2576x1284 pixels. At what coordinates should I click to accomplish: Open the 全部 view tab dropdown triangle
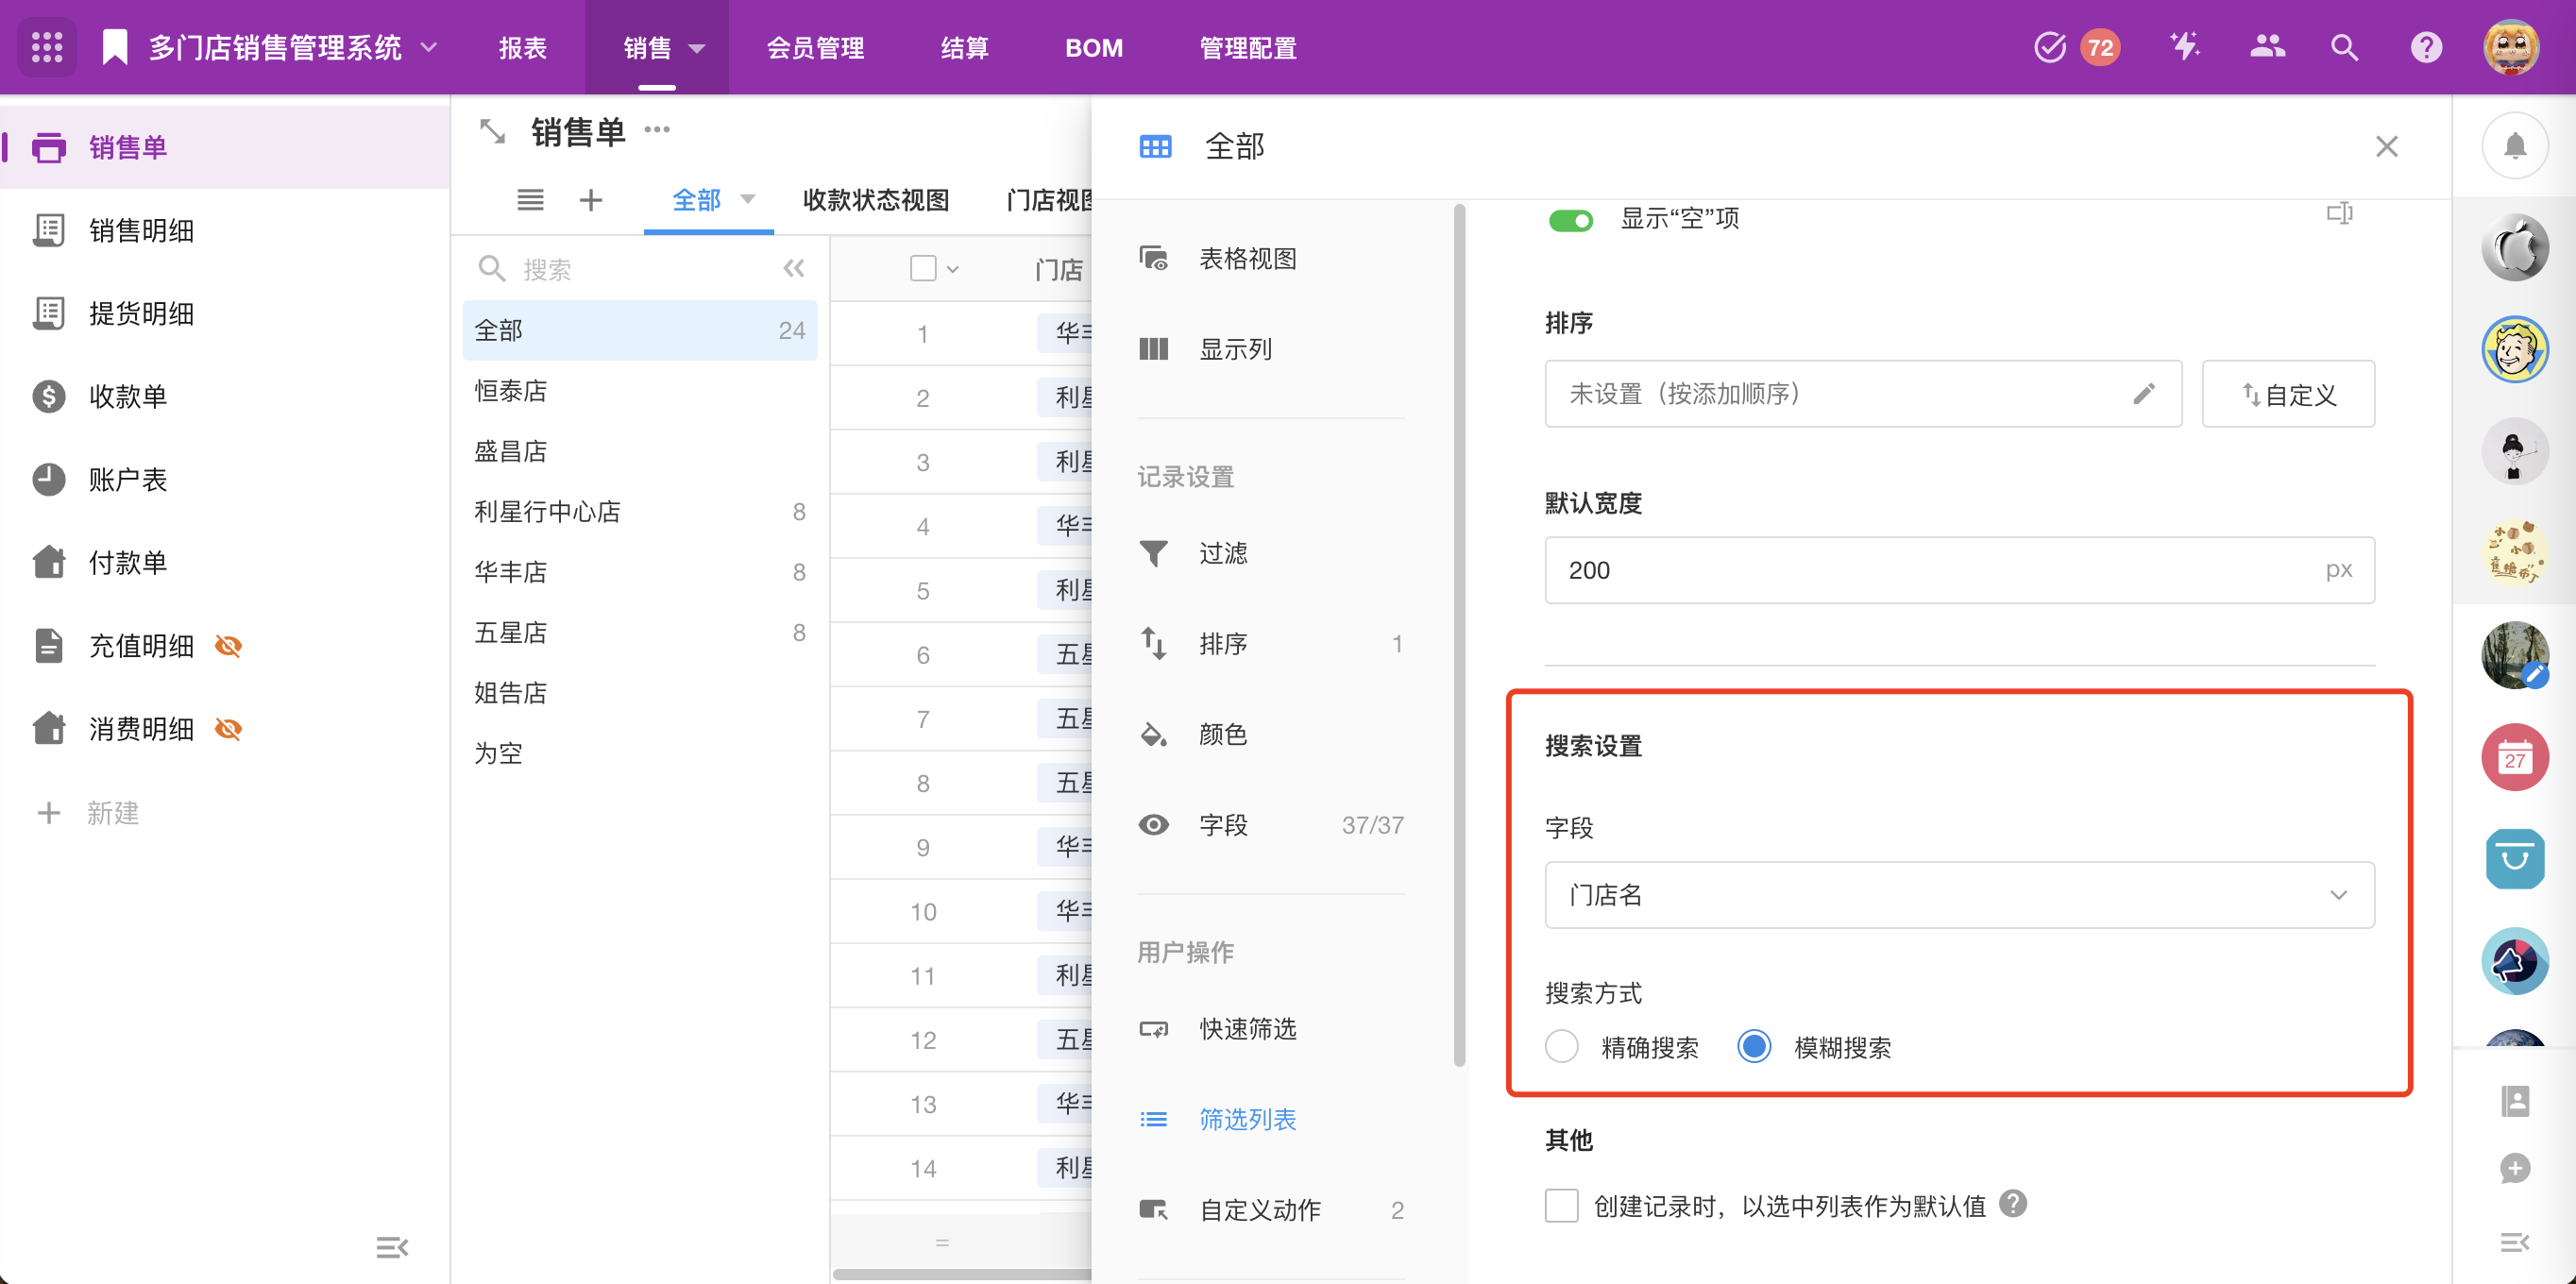point(747,199)
